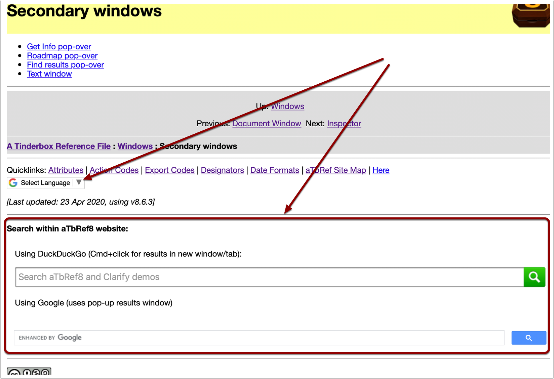
Task: Click the green DuckDuckGo search button
Action: pos(534,277)
